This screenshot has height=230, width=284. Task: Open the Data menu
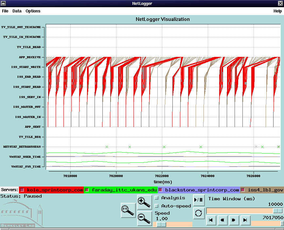tap(17, 11)
